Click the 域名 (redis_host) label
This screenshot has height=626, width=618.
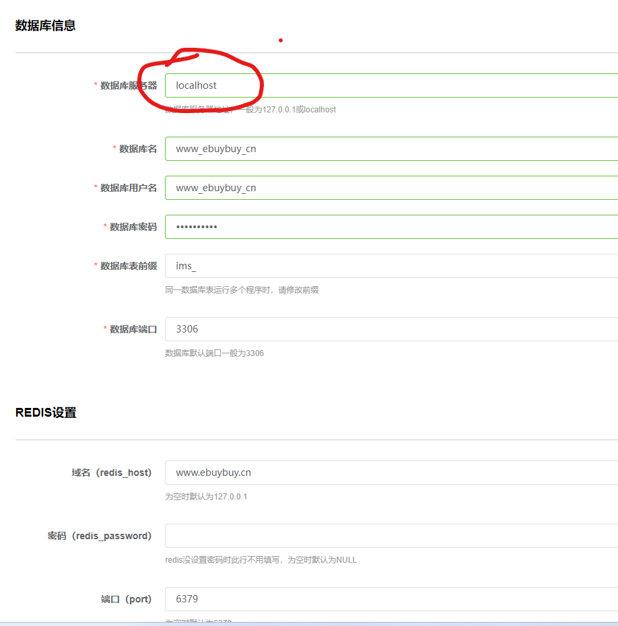click(x=111, y=473)
